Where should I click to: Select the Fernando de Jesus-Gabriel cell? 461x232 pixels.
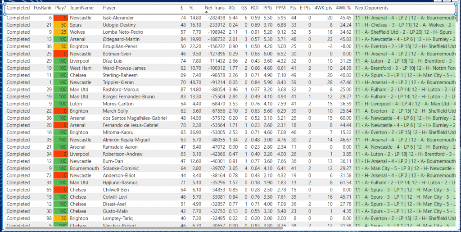[131, 125]
